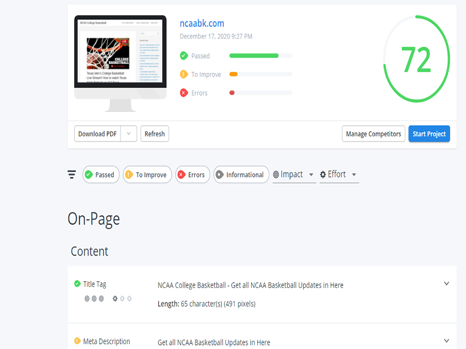The image size is (466, 349).
Task: Click the website preview thumbnail on the monitor
Action: coord(121,51)
